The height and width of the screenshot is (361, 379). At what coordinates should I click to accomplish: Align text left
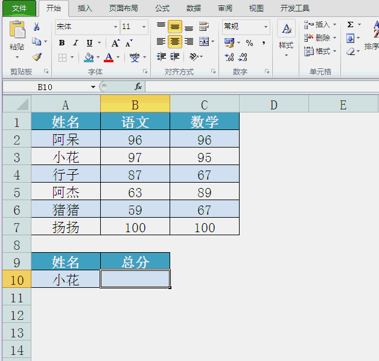[161, 42]
